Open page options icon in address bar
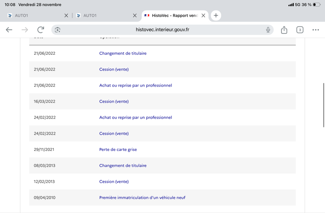Screen dimensions: 325x213 pos(58,30)
